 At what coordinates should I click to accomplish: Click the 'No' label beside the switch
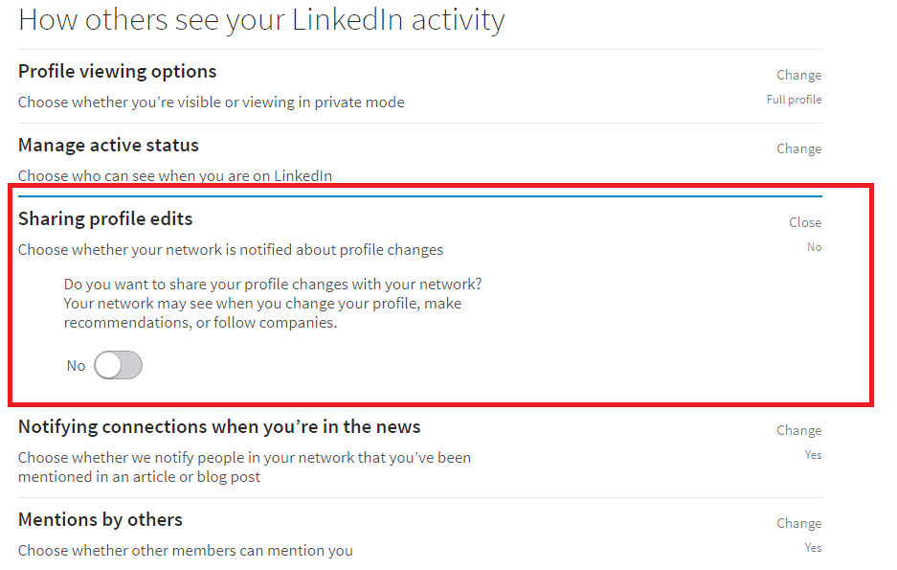(76, 365)
